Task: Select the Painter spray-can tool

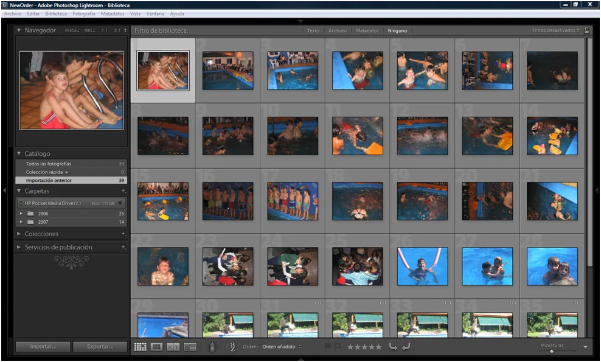Action: point(212,346)
